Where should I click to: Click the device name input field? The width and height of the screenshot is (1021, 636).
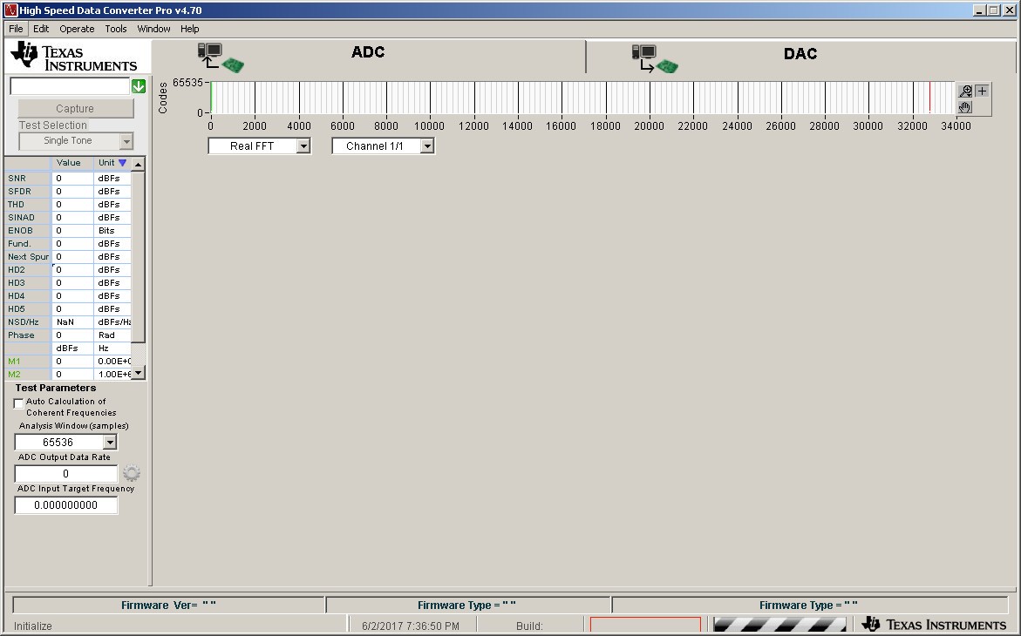pos(70,86)
